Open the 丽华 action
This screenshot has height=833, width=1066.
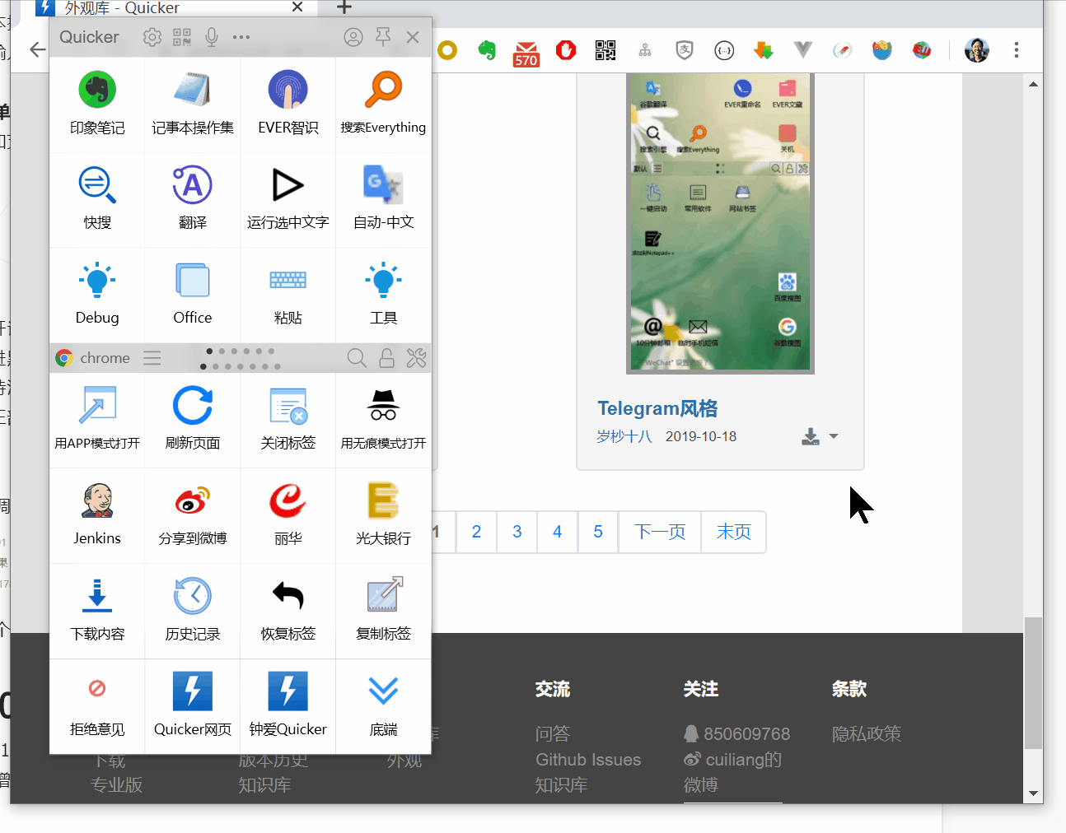(x=288, y=516)
